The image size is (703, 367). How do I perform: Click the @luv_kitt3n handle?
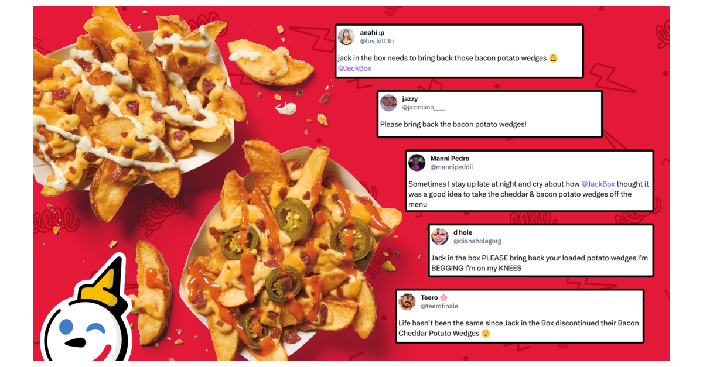[x=376, y=41]
